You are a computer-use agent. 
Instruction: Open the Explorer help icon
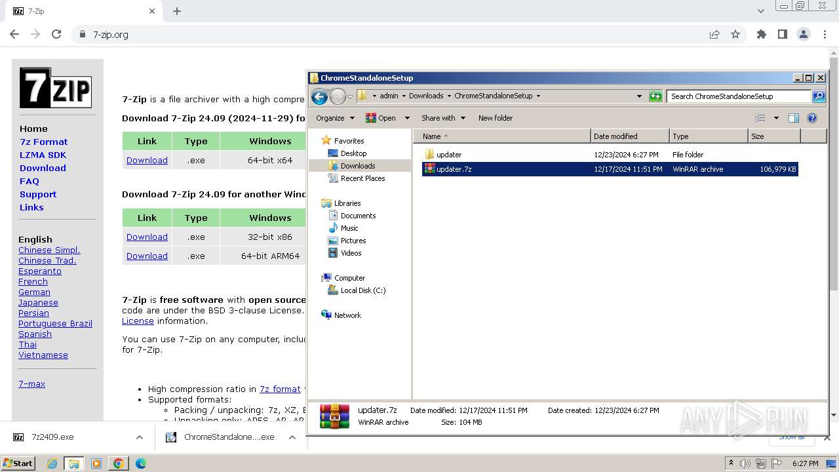click(x=812, y=118)
